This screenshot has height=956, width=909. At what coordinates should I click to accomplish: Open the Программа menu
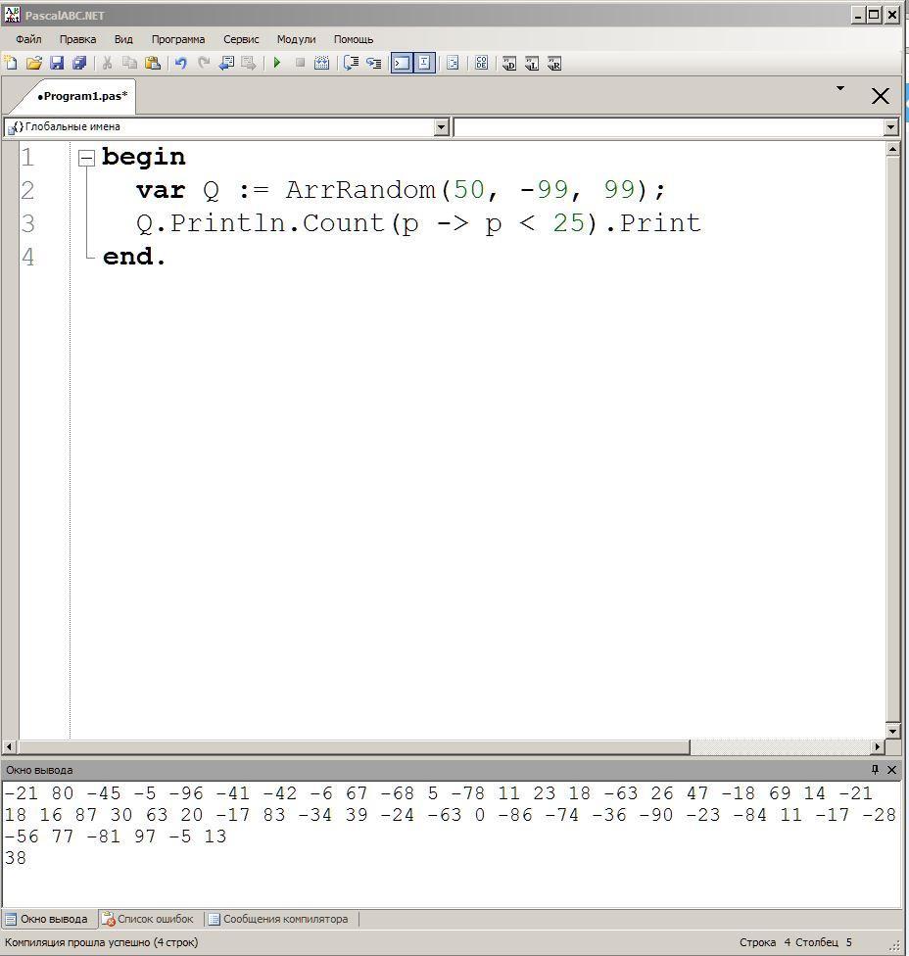178,39
